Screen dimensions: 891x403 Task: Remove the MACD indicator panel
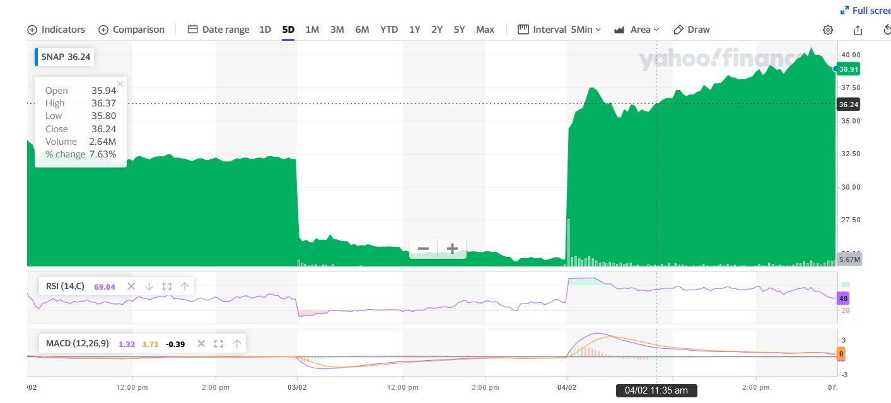(x=201, y=344)
